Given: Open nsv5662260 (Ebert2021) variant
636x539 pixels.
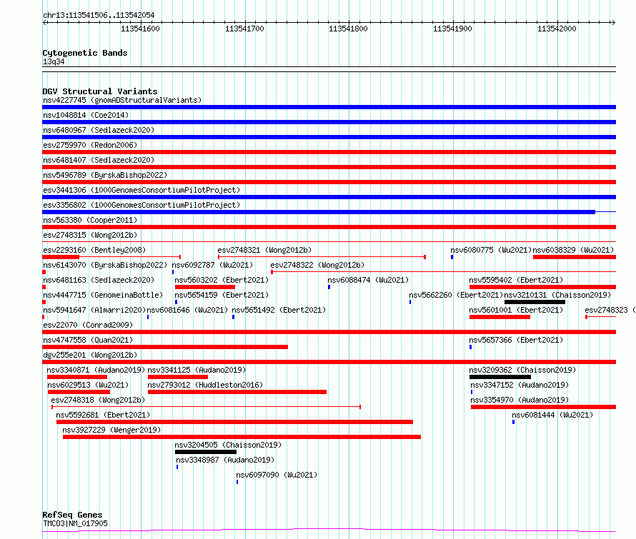Looking at the screenshot, I should coord(456,295).
